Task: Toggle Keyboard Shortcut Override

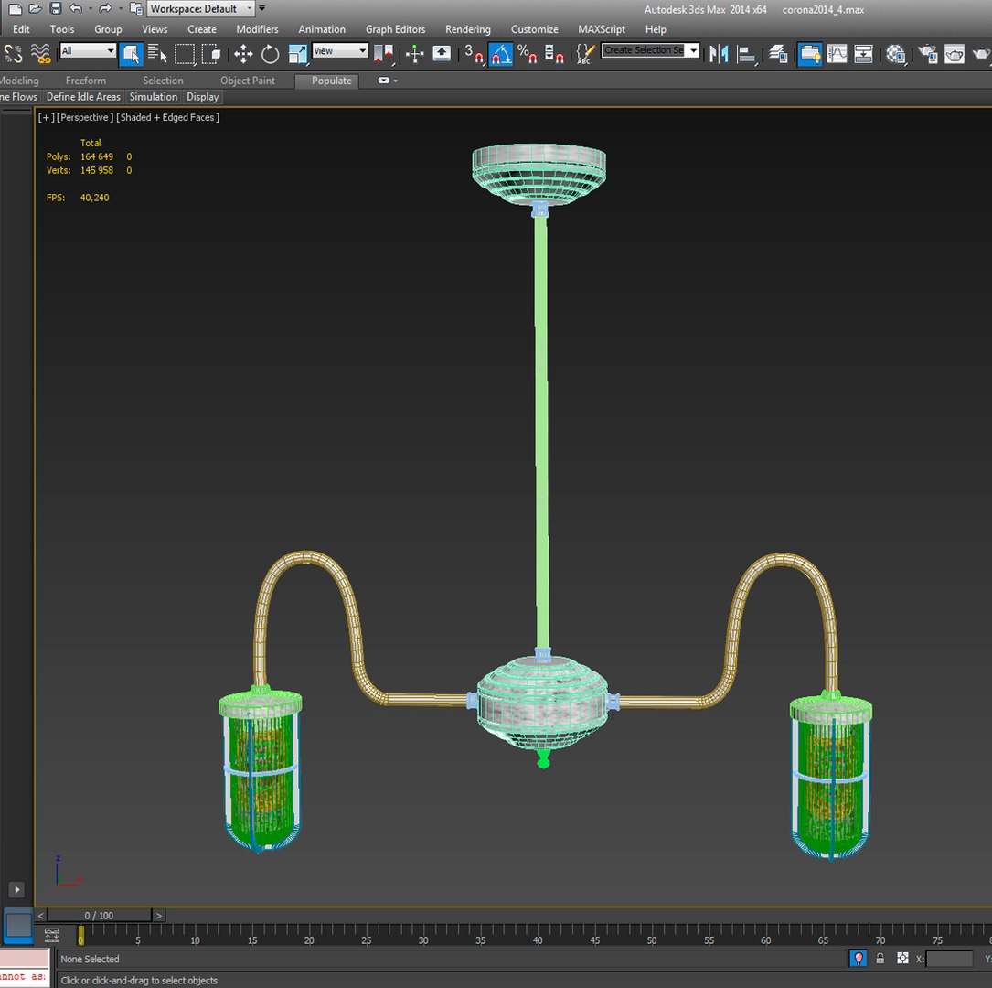Action: coord(442,55)
